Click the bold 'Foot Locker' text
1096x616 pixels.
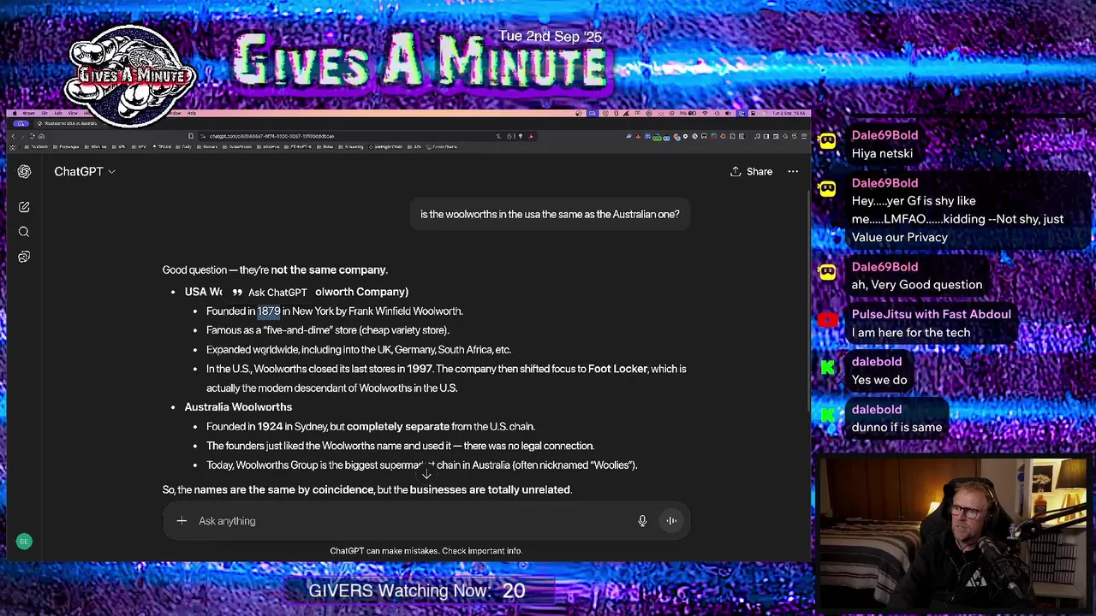[x=617, y=369]
